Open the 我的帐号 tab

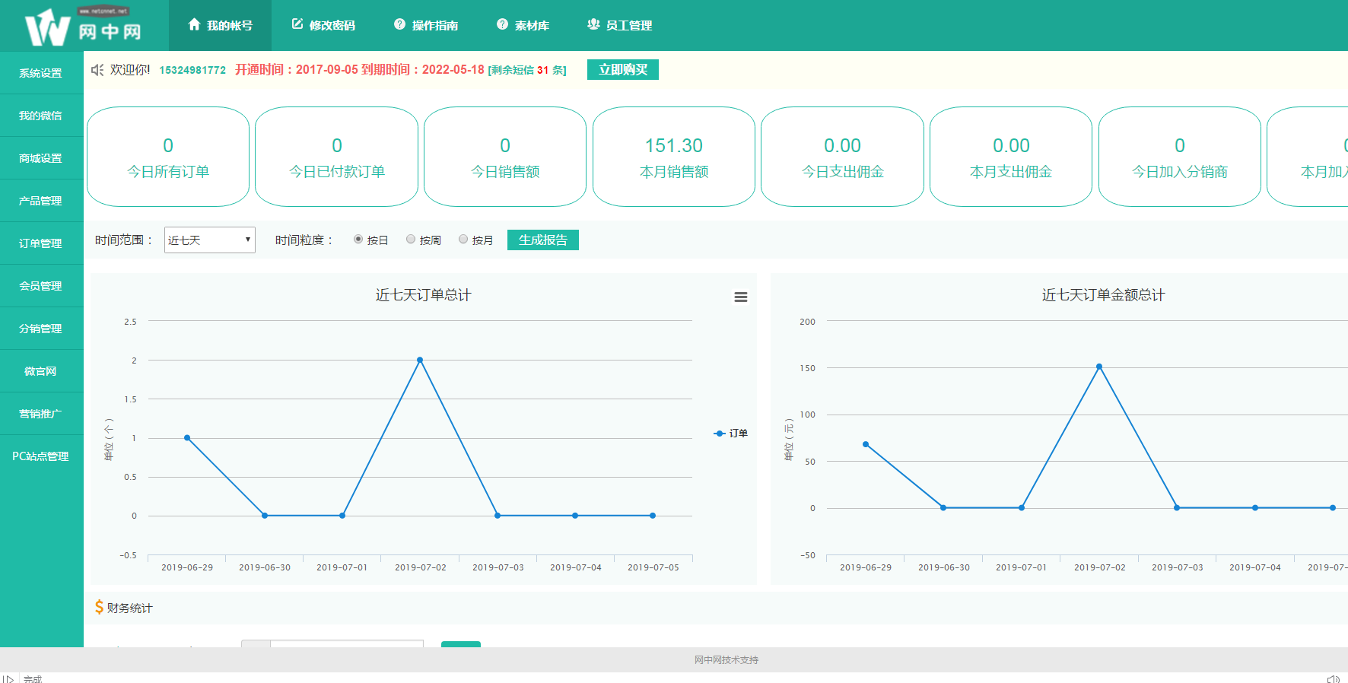pos(220,25)
